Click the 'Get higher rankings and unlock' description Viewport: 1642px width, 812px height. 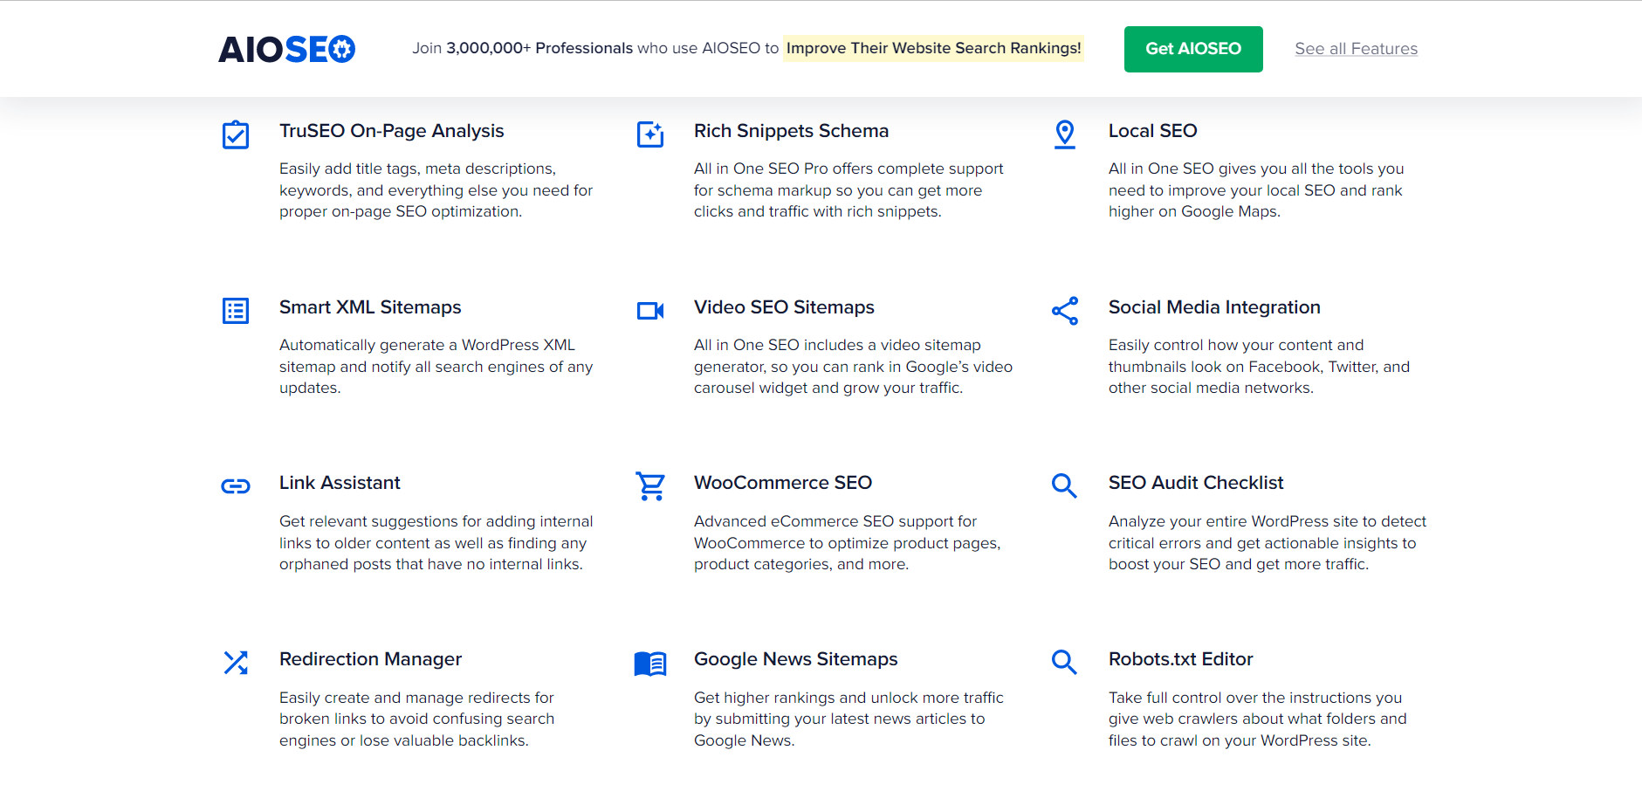tap(848, 719)
